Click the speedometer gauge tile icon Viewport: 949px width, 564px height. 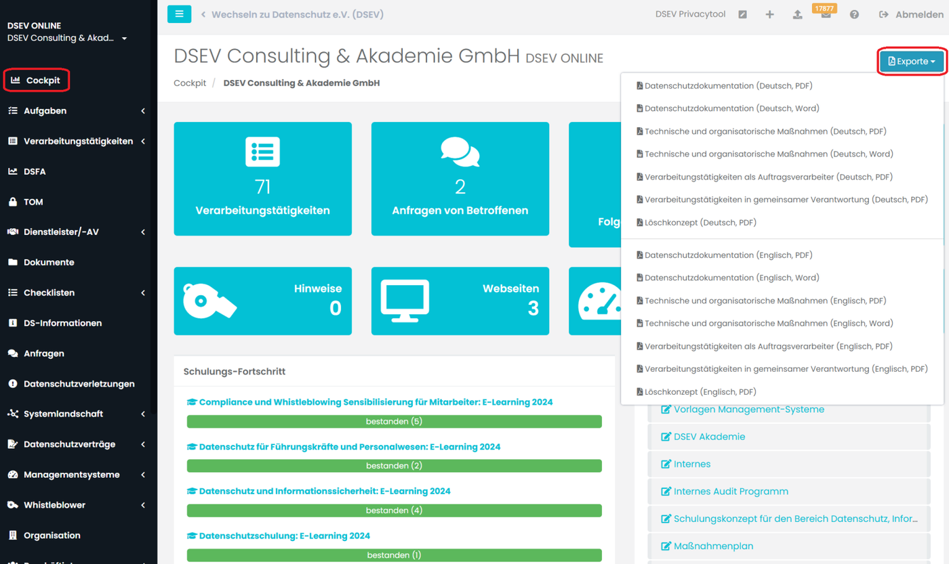[599, 301]
